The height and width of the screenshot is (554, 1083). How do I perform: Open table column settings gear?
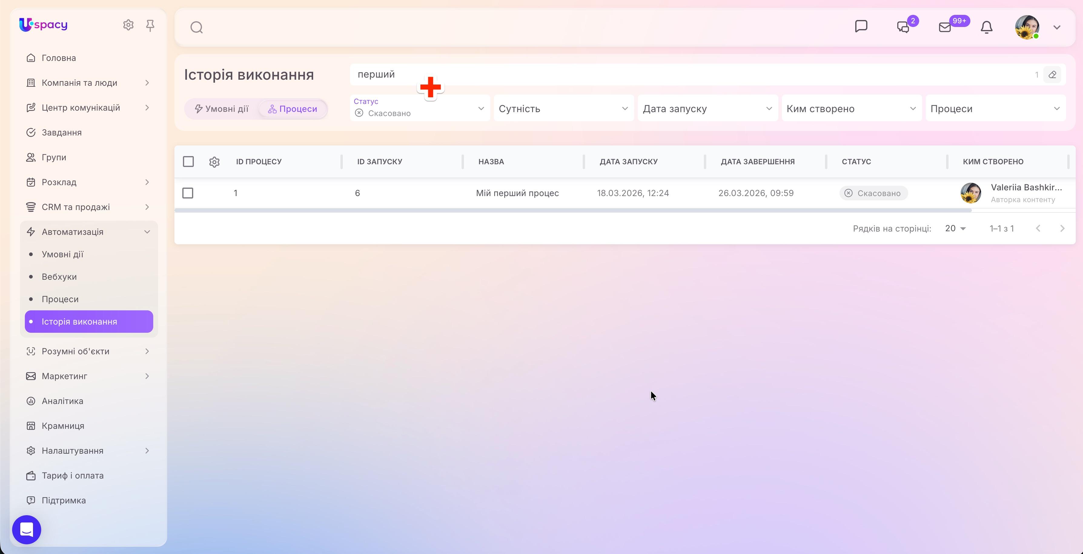click(x=214, y=162)
